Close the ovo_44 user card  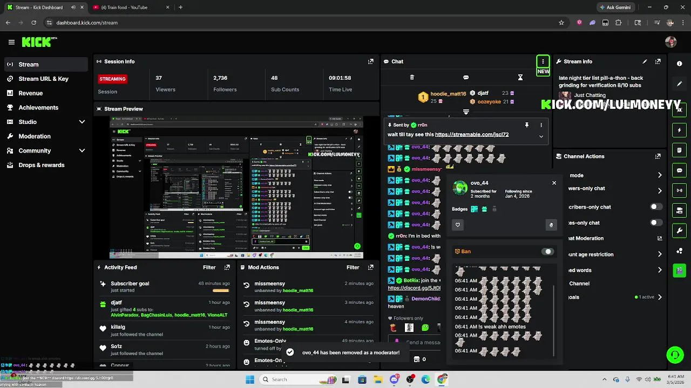554,183
